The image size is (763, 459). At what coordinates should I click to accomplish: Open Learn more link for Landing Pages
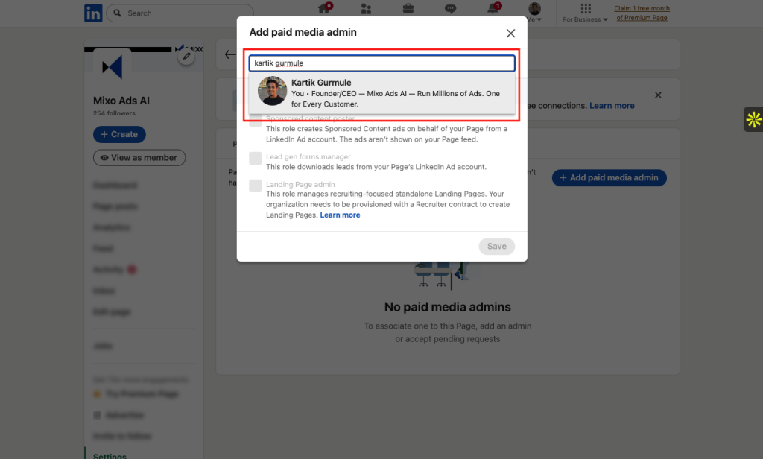340,215
